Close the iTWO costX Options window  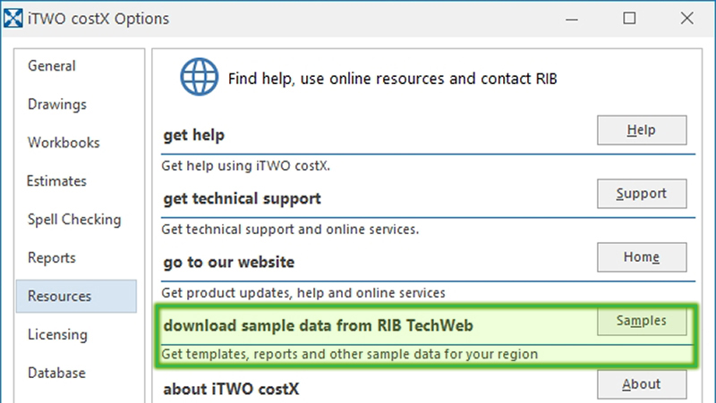[x=686, y=18]
